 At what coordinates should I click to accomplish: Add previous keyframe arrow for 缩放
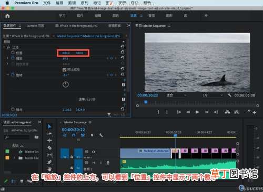tap(107, 58)
